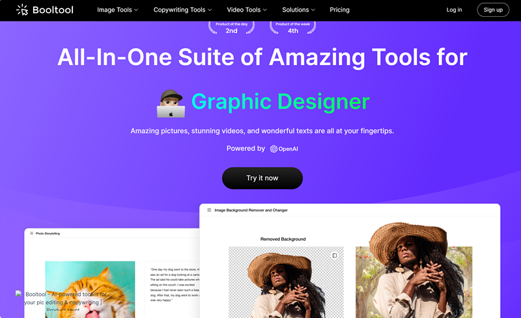The width and height of the screenshot is (521, 318).
Task: Expand the Solutions chevron arrow
Action: [x=313, y=10]
